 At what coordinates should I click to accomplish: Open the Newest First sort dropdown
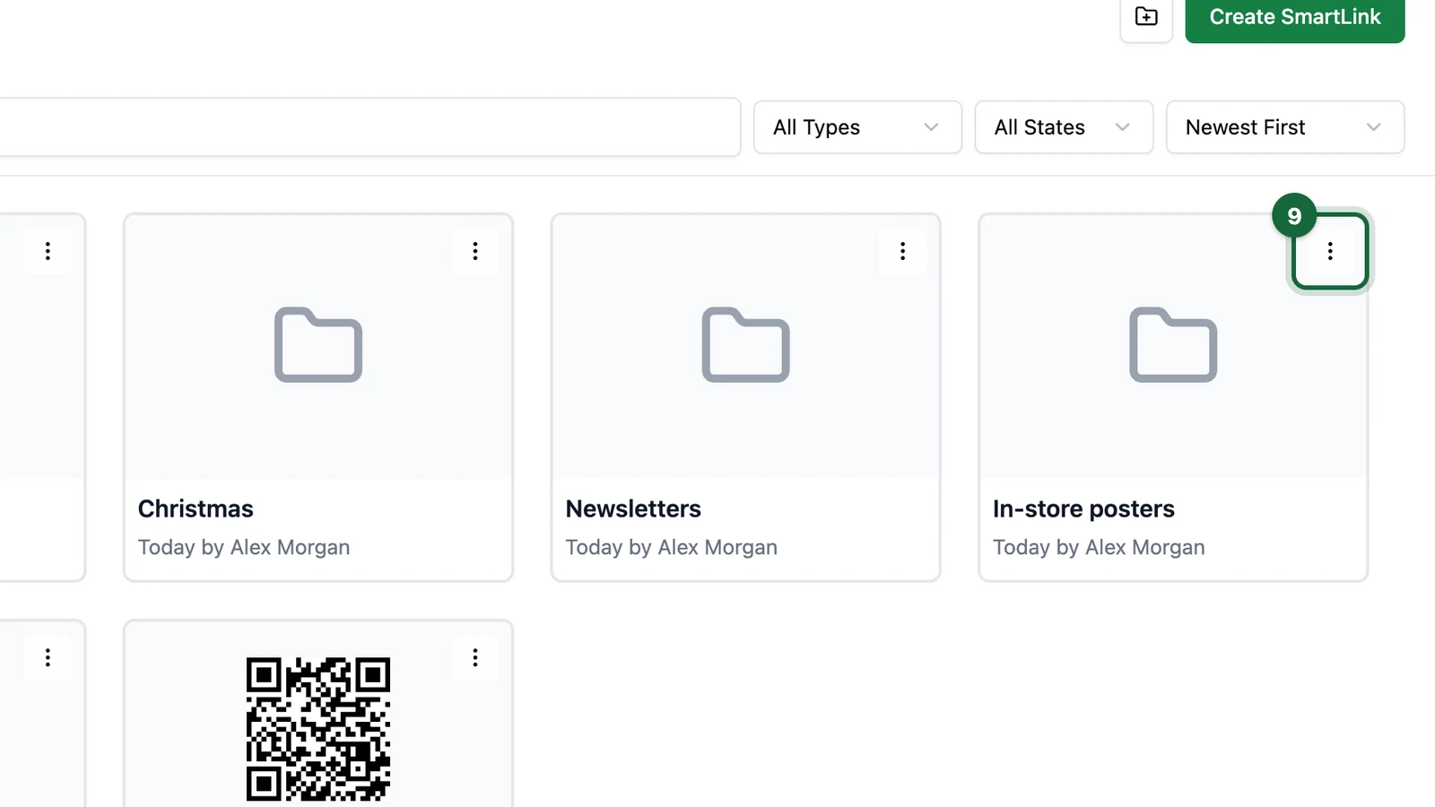[x=1285, y=127]
